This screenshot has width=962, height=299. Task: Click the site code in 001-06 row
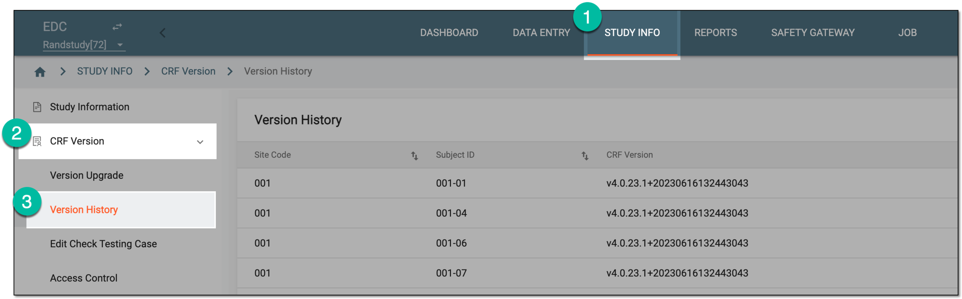[262, 243]
